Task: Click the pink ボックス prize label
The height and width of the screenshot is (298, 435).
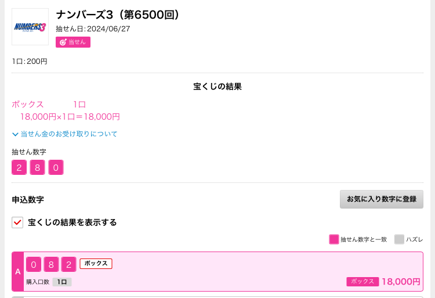Action: 362,282
